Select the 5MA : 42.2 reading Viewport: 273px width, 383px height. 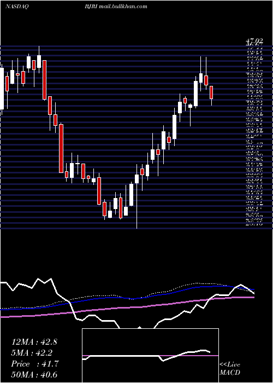point(32,353)
